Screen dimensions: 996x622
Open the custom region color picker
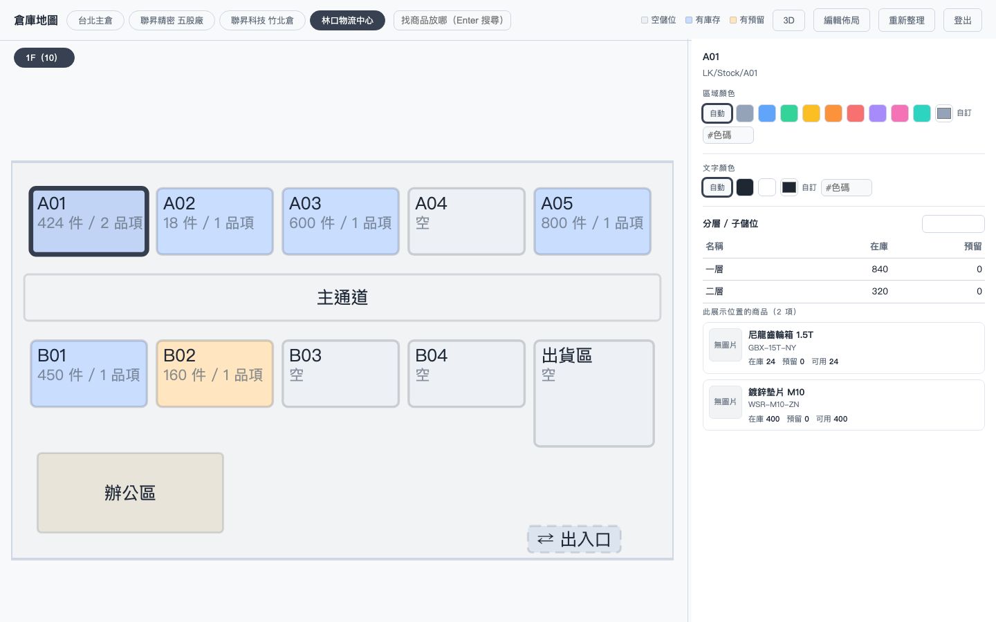point(944,113)
